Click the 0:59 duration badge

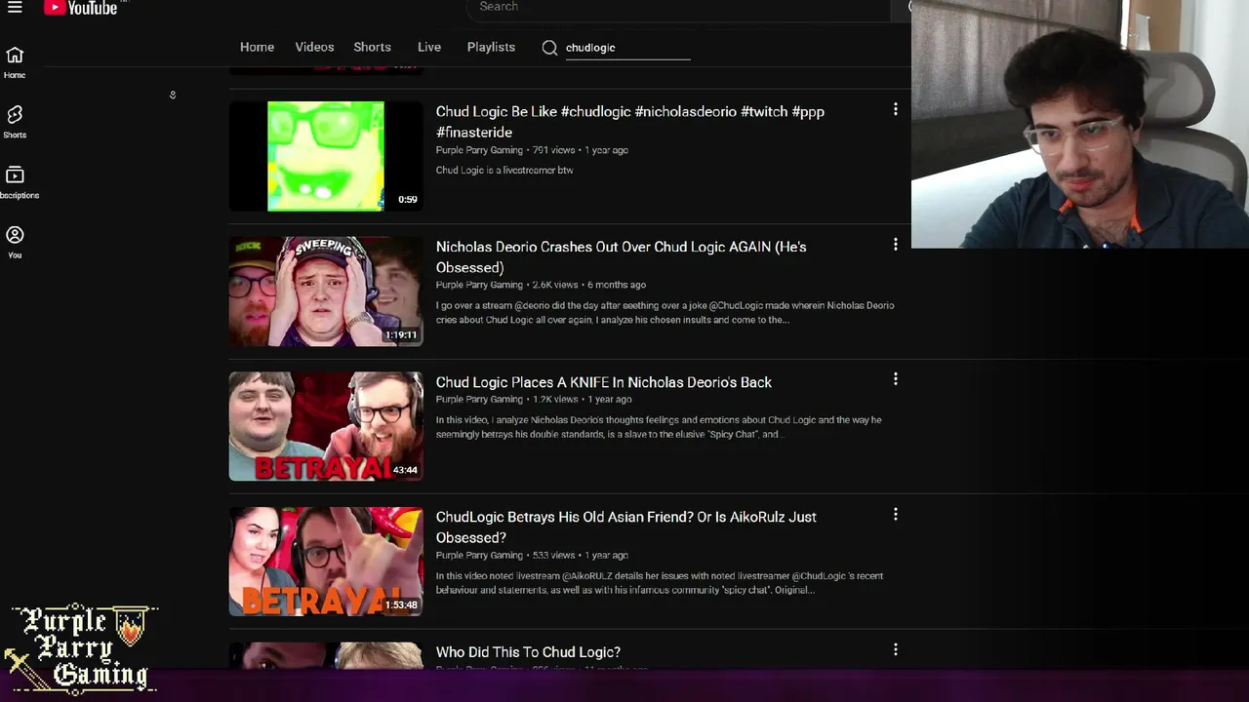(408, 200)
